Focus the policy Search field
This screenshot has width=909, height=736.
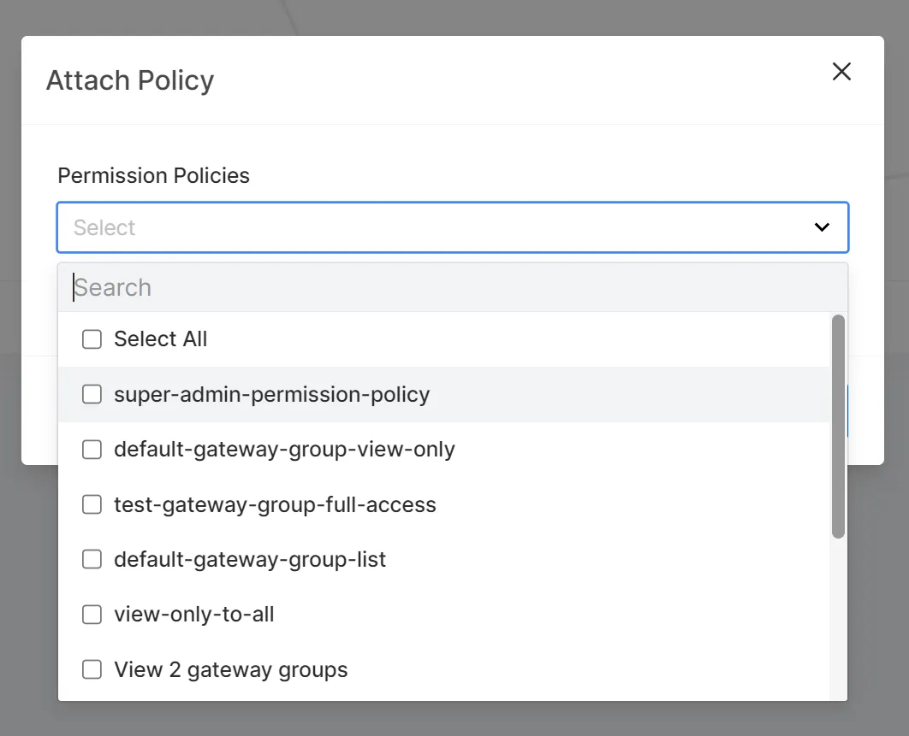click(453, 288)
